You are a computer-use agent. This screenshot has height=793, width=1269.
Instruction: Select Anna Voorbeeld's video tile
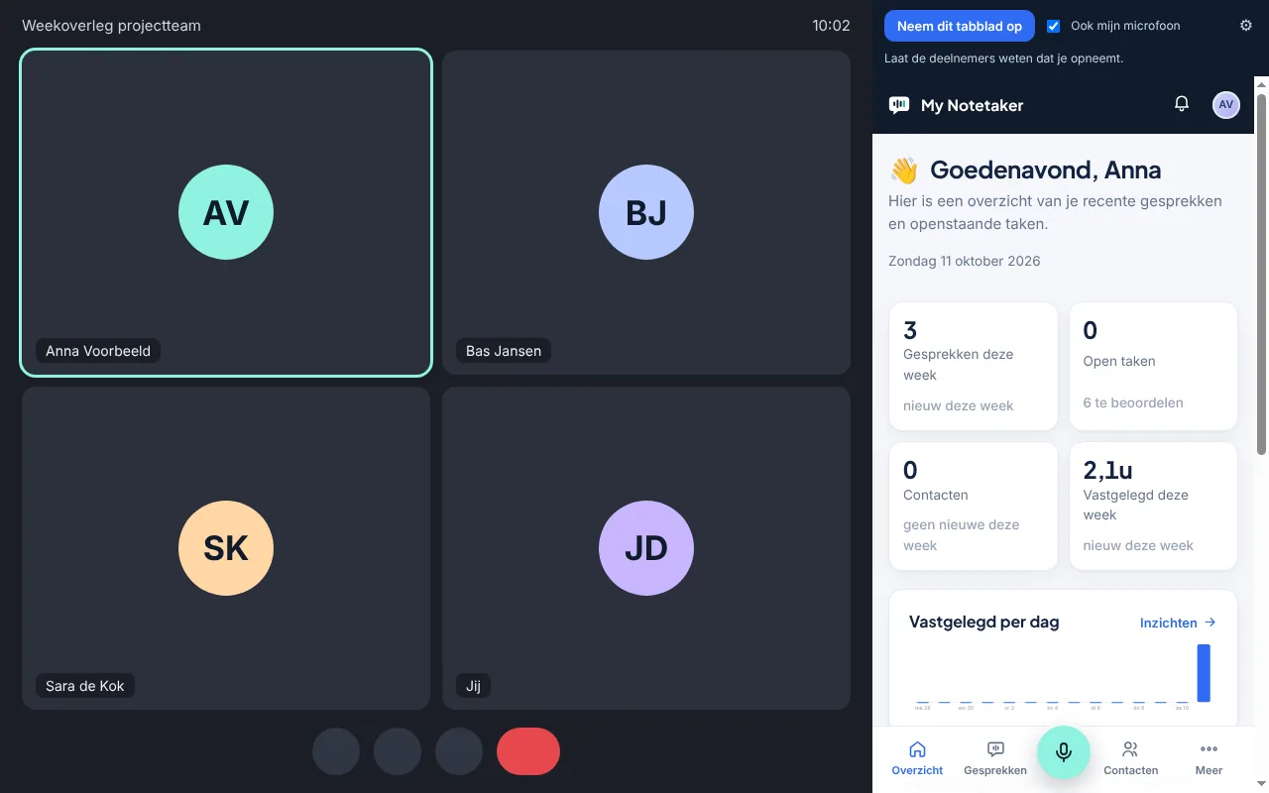pyautogui.click(x=226, y=212)
